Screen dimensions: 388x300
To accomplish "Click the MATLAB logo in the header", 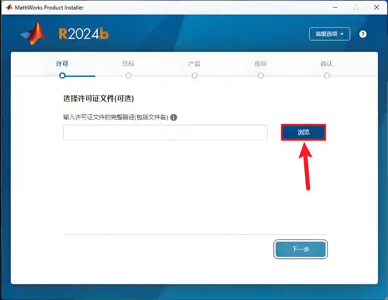I will pyautogui.click(x=34, y=34).
